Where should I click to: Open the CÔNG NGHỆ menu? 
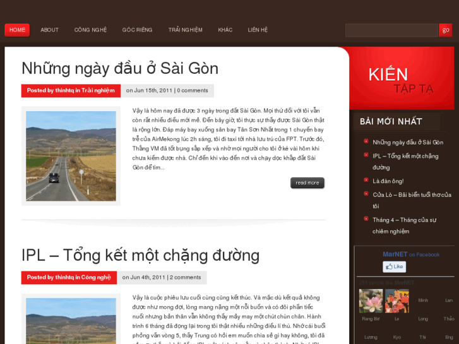(90, 30)
